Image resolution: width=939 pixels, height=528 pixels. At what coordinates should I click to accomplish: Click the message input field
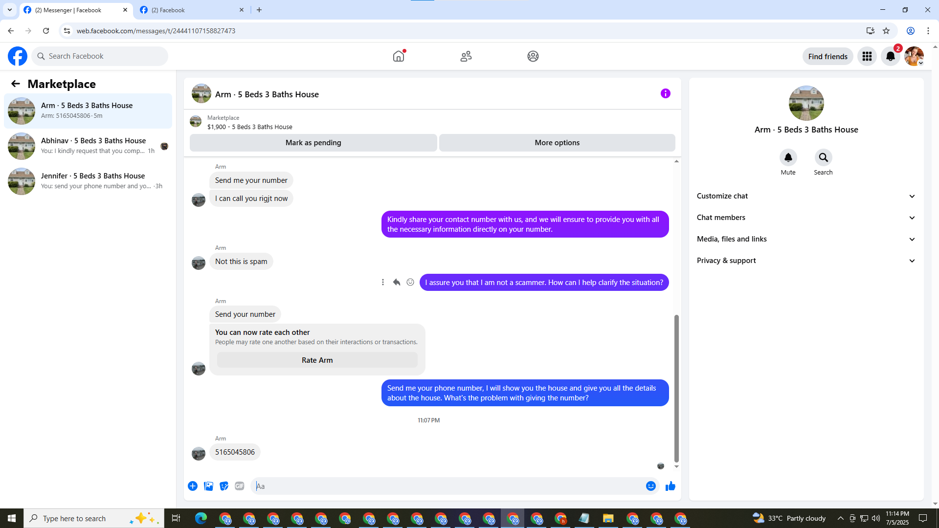tap(447, 486)
